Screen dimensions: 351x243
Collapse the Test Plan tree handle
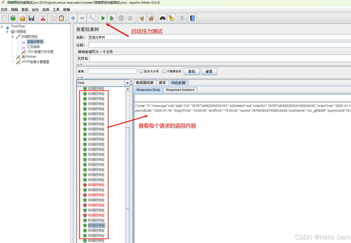[2, 27]
